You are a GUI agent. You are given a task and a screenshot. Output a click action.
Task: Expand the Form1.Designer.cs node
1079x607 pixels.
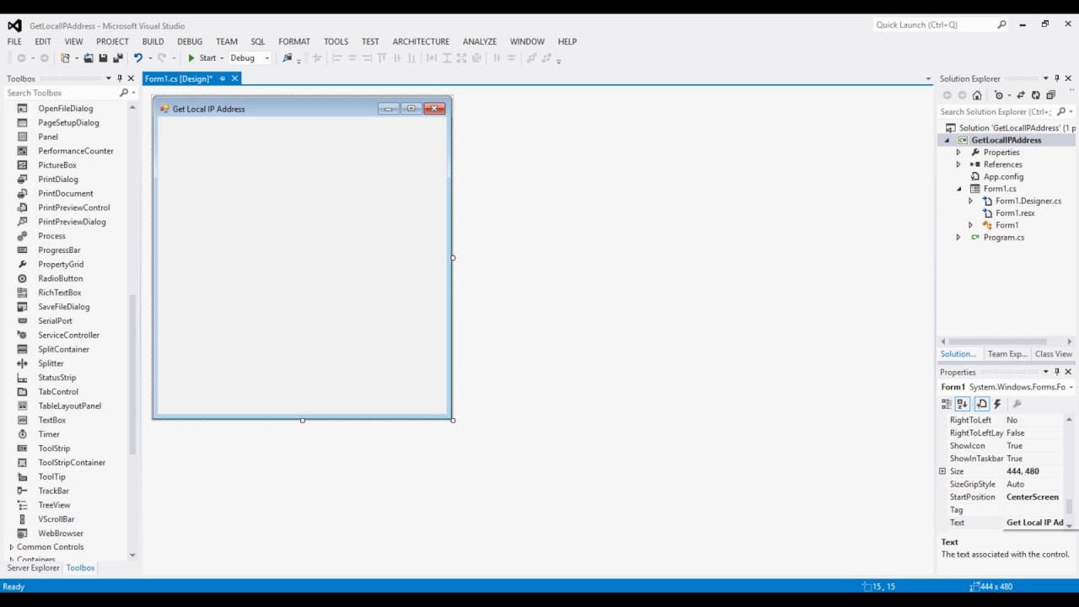pos(970,201)
